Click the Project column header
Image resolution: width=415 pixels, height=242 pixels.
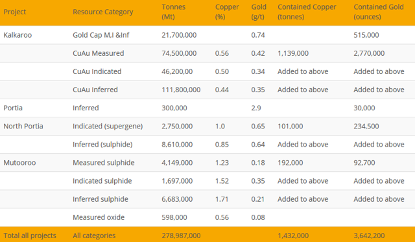click(14, 12)
